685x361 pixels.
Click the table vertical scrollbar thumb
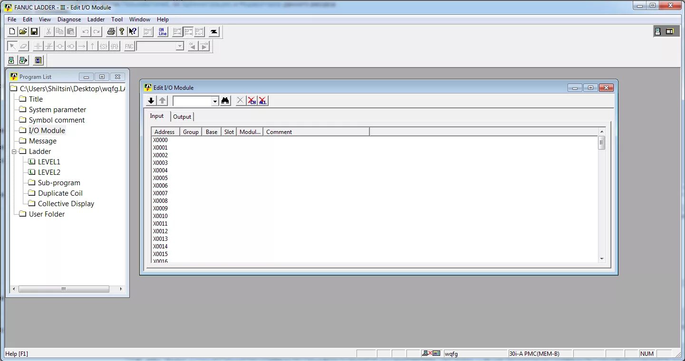(x=602, y=142)
